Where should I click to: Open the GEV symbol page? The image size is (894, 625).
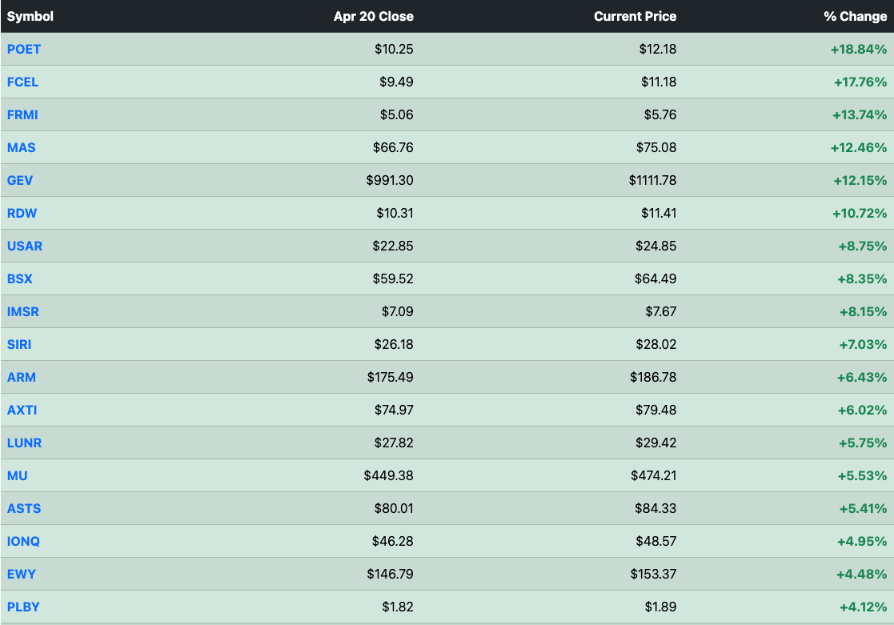pos(20,180)
